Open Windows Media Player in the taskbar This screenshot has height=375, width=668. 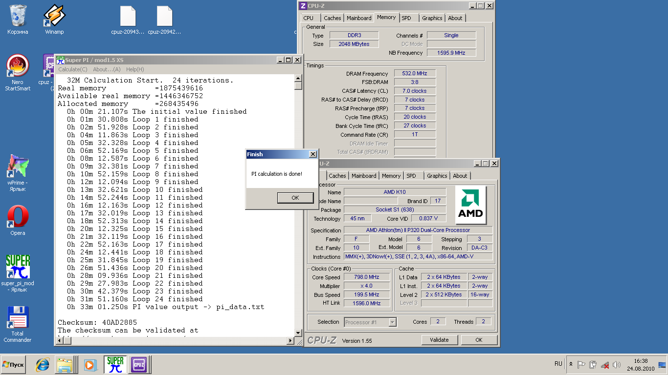[89, 364]
